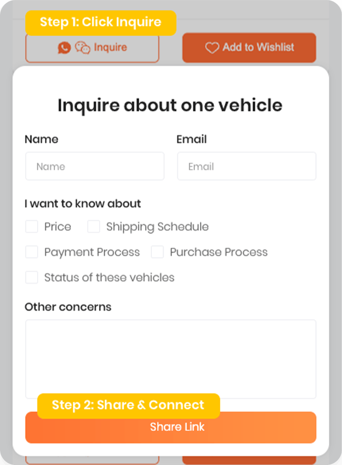Click the Step 1: Click Inquire badge
342x465 pixels.
click(101, 22)
